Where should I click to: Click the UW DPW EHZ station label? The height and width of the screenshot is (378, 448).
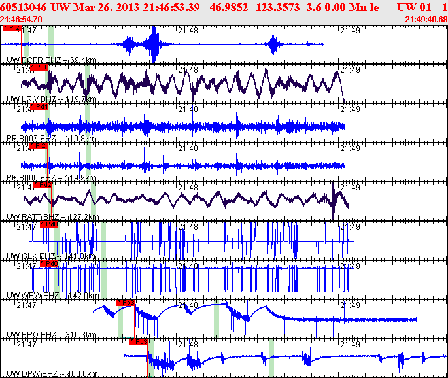click(52, 374)
